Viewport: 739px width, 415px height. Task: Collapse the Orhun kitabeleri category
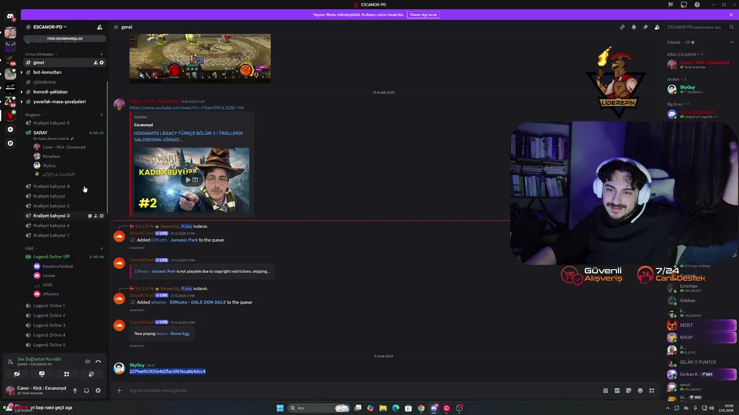40,54
